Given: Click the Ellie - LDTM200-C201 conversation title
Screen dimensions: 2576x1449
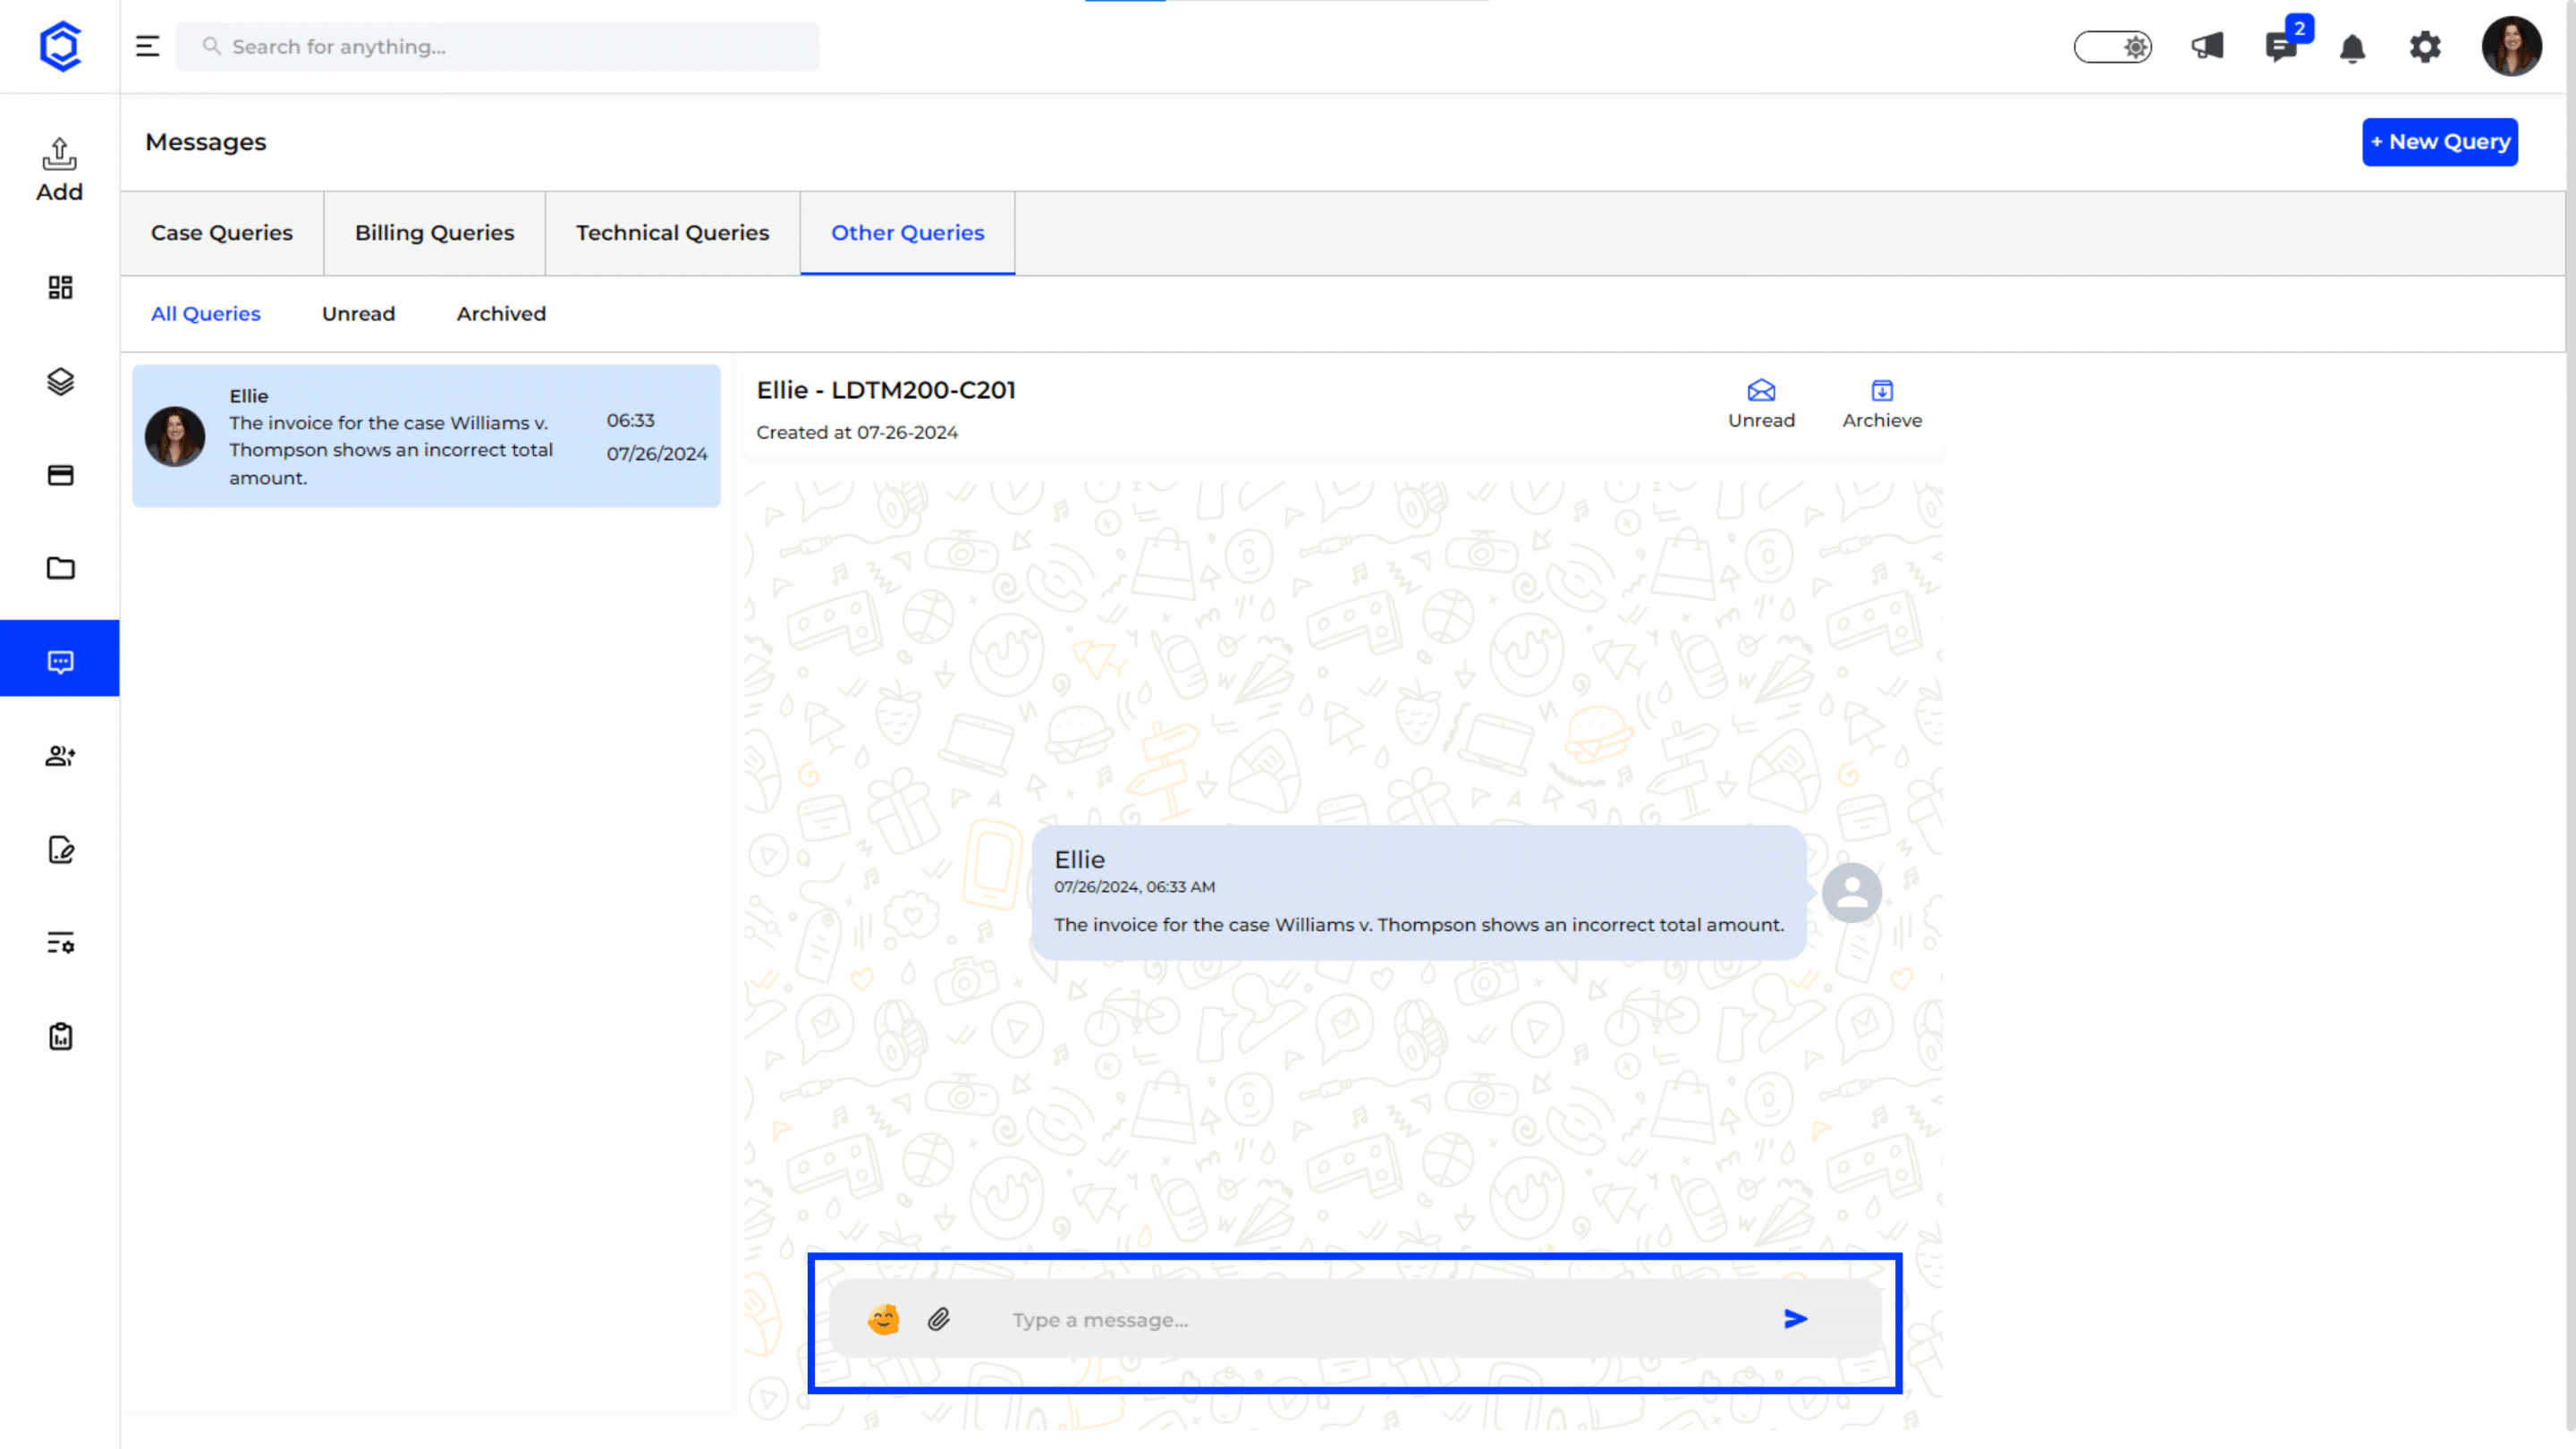Looking at the screenshot, I should pyautogui.click(x=885, y=390).
